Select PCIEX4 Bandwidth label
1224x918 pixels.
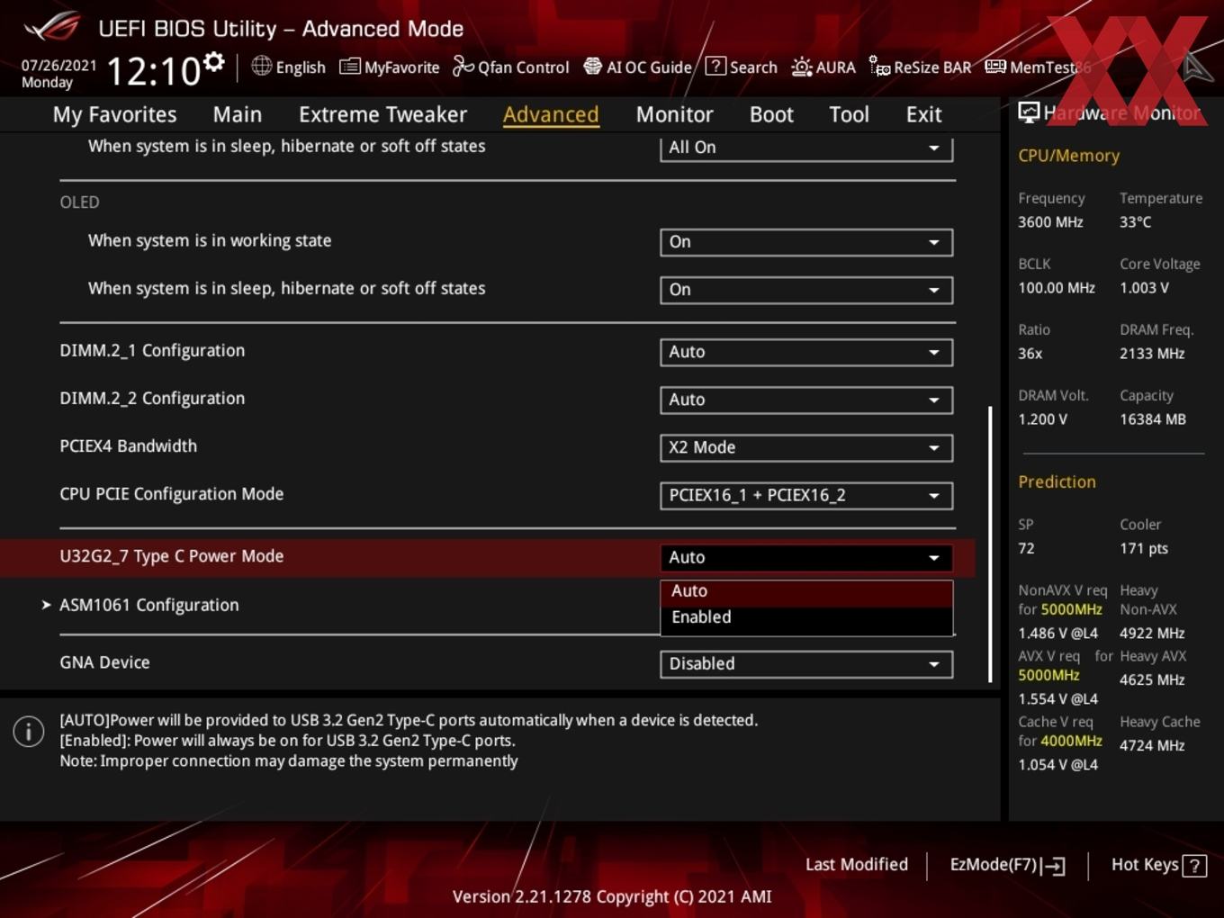(128, 446)
